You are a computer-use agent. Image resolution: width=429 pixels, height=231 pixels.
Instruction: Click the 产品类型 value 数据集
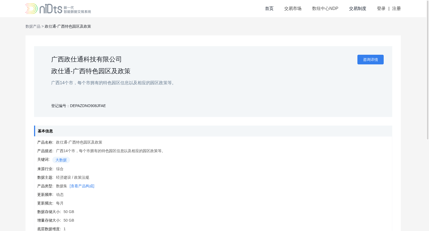click(x=62, y=186)
